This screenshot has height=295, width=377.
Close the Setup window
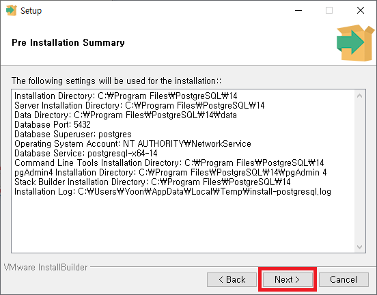click(361, 10)
